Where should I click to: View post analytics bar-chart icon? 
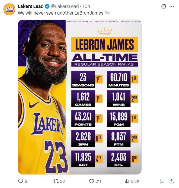[x=127, y=181]
